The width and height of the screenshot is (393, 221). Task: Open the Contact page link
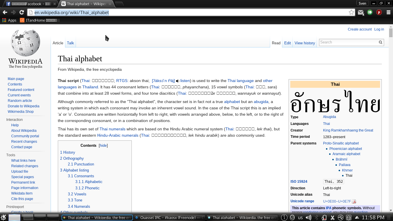tap(22, 147)
